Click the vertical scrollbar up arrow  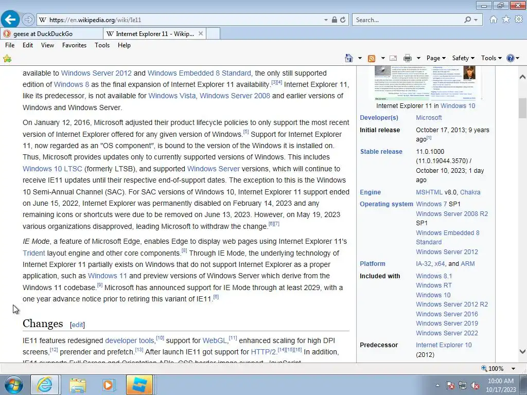tap(522, 77)
